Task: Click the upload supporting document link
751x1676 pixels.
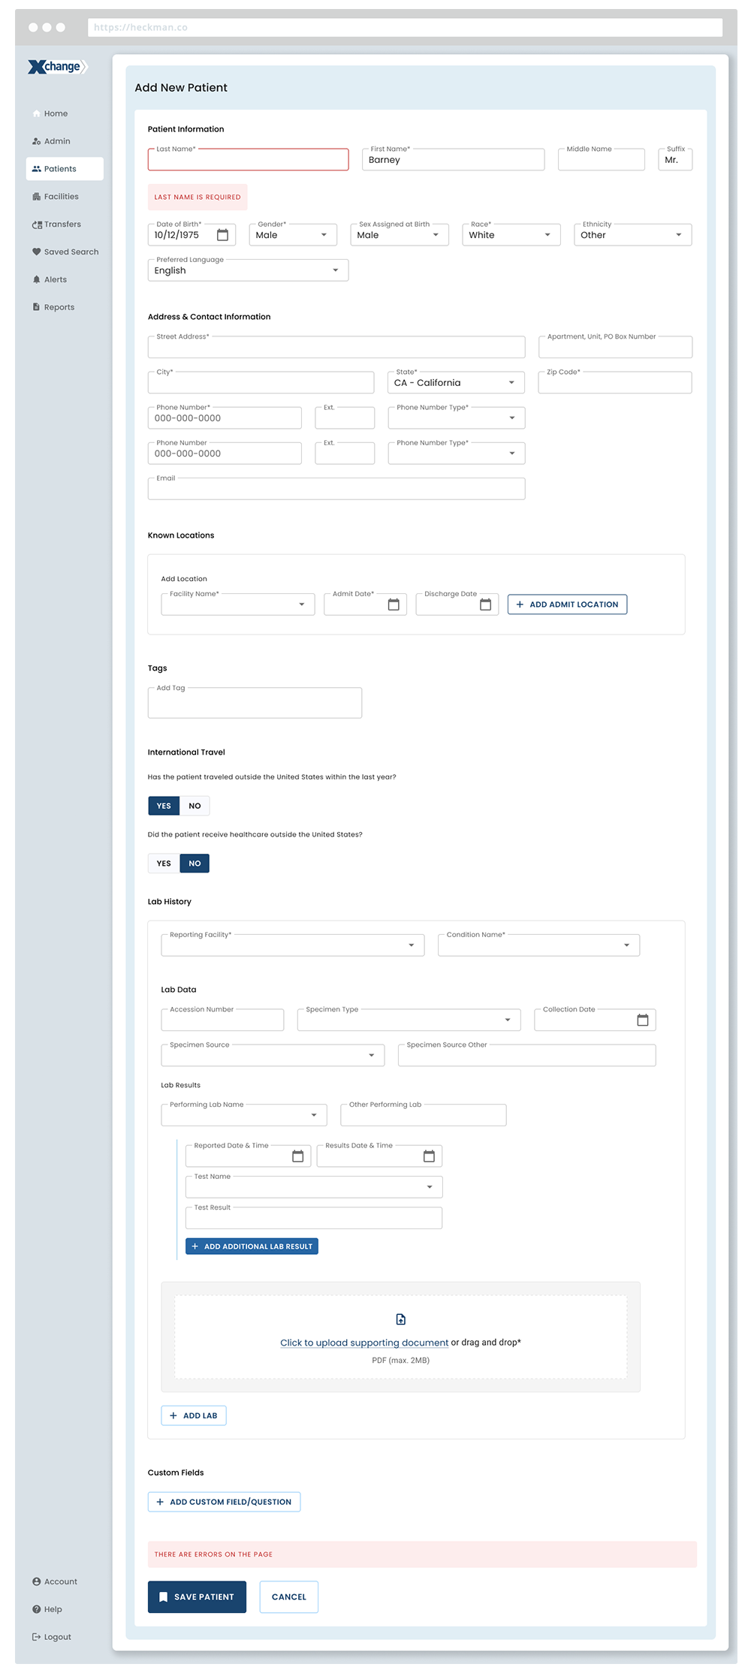Action: tap(364, 1343)
